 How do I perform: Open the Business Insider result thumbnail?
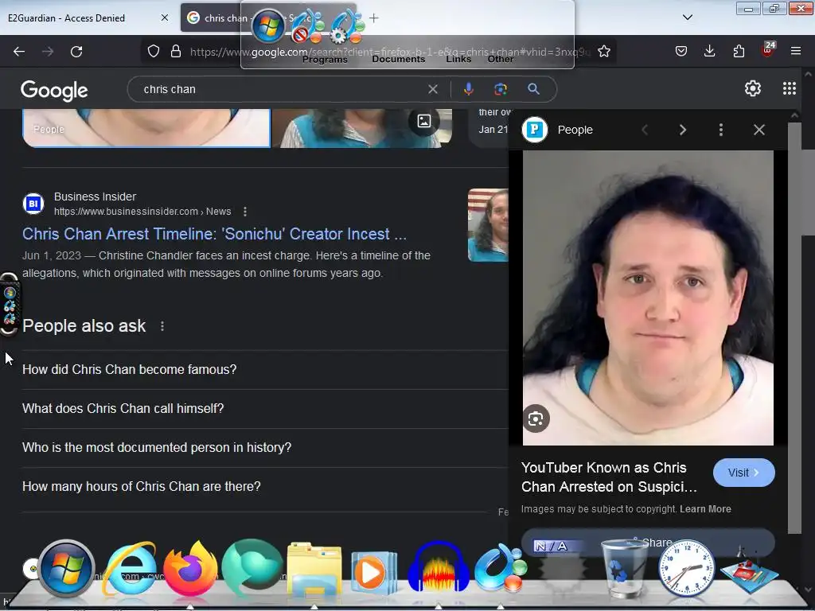(x=488, y=225)
